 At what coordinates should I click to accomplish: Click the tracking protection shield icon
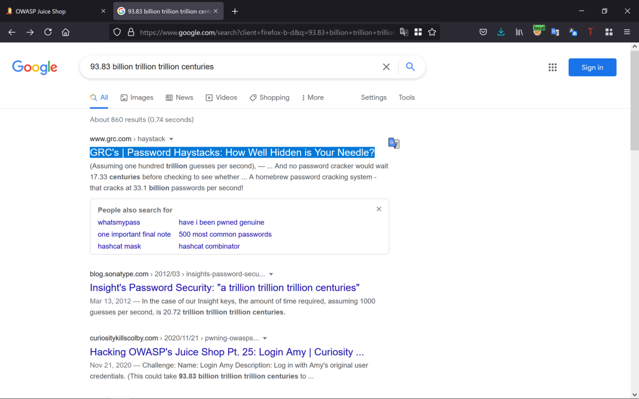[117, 32]
